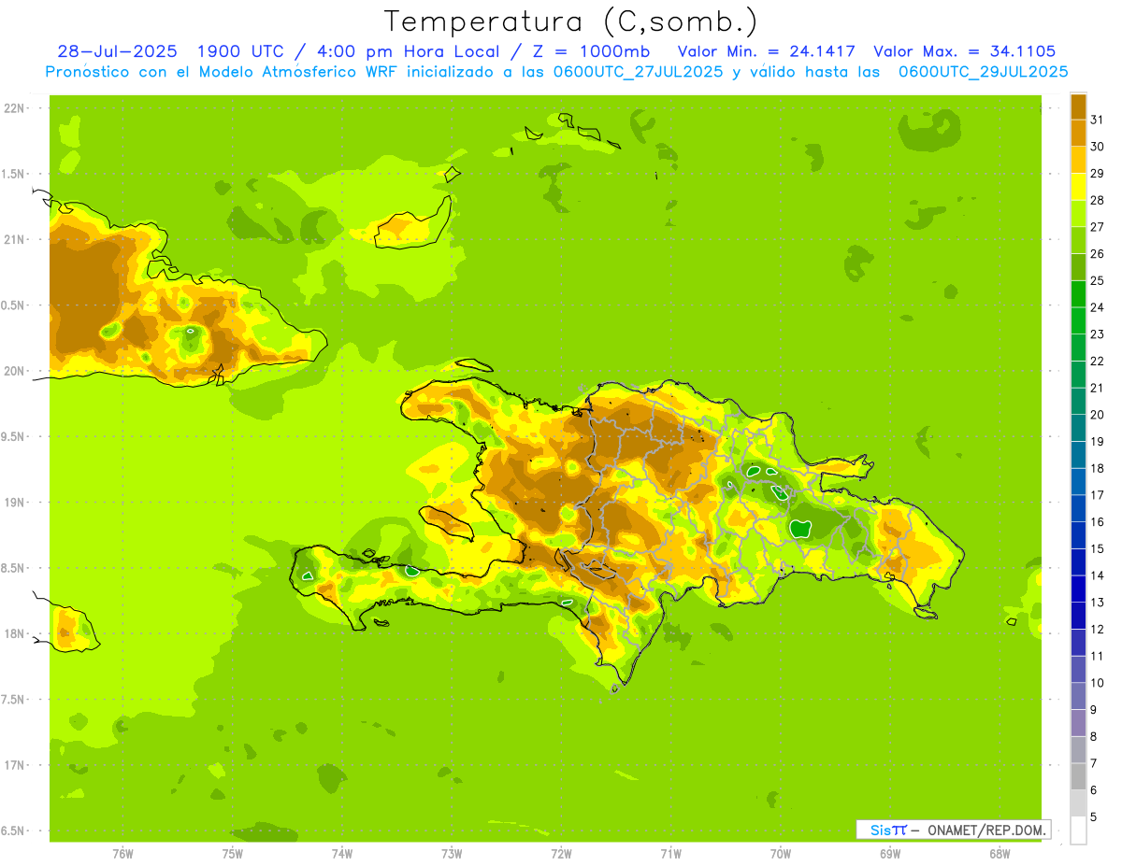Click the purple swatch between 9 and 10
Screen dimensions: 1122x866
coord(1079,696)
